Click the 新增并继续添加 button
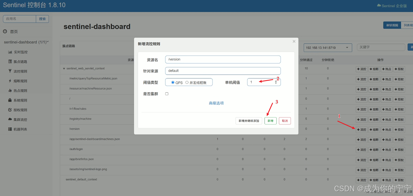Image resolution: width=413 pixels, height=196 pixels. [x=249, y=121]
